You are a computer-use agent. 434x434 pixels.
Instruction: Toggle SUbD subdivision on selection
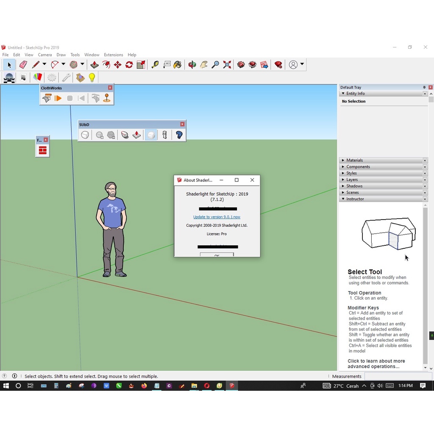click(85, 135)
